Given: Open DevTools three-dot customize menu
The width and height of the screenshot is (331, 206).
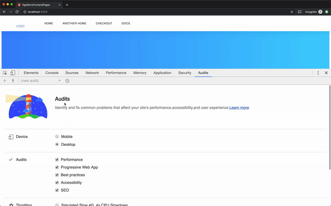Looking at the screenshot, I should [x=318, y=73].
